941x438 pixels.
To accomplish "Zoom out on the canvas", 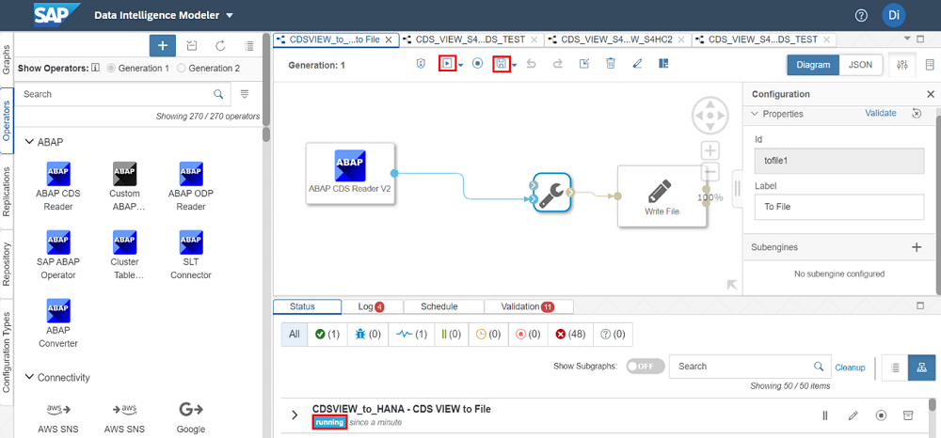I will (x=710, y=173).
